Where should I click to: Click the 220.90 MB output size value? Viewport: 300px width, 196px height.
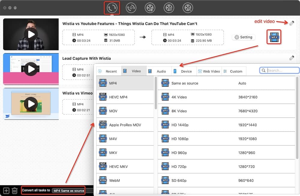204,40
